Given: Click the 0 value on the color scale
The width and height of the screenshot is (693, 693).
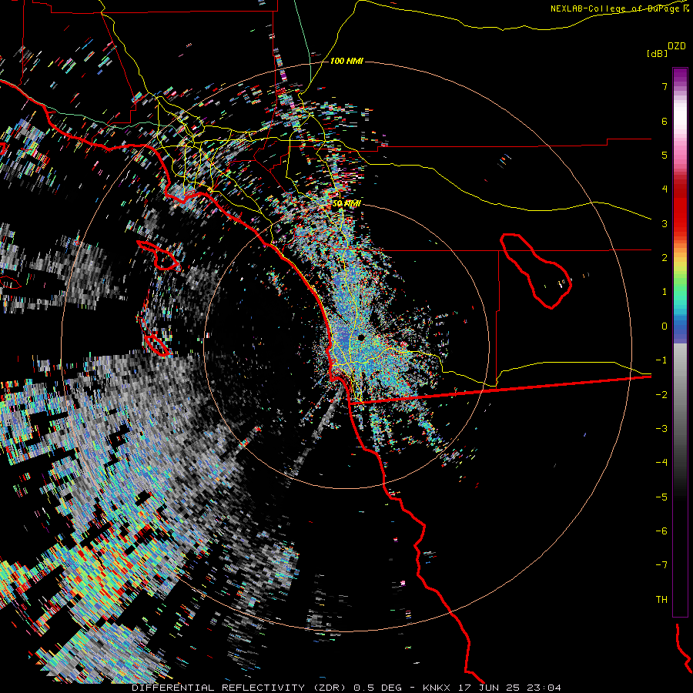Looking at the screenshot, I should point(665,326).
